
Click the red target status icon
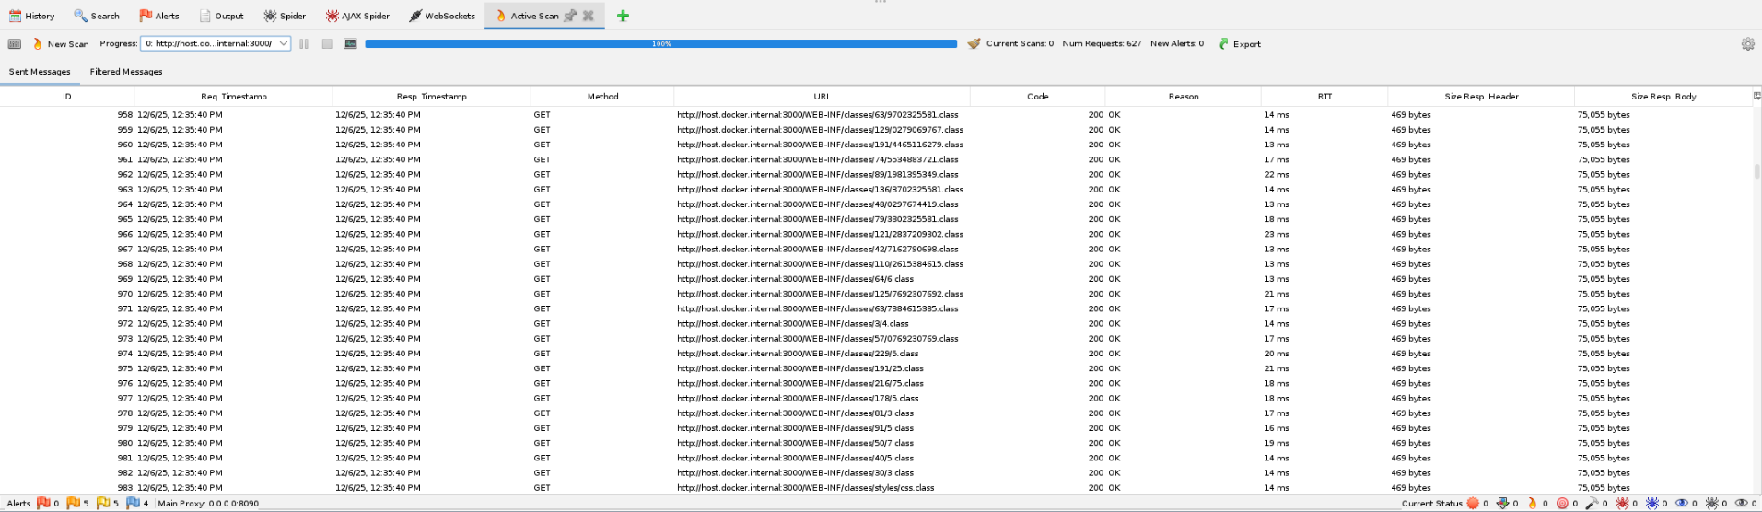point(1562,503)
